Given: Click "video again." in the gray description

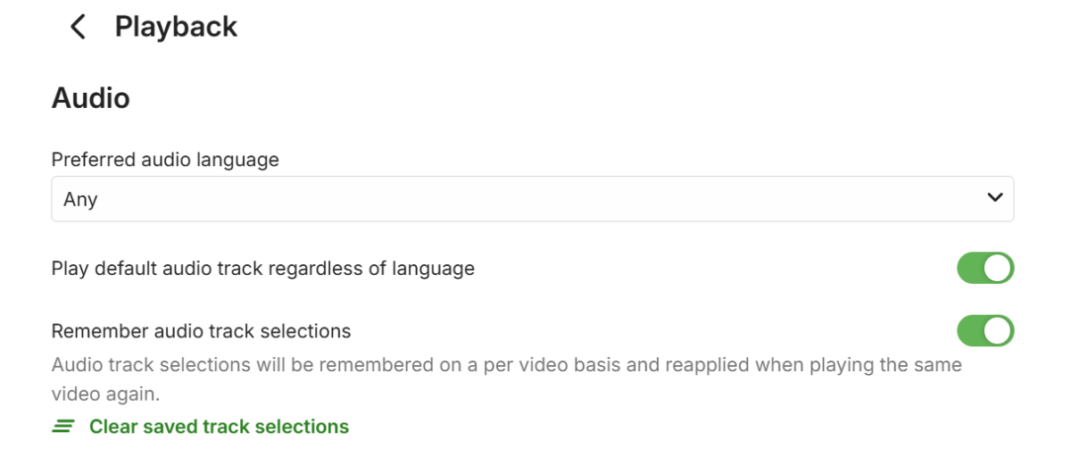Looking at the screenshot, I should point(106,394).
